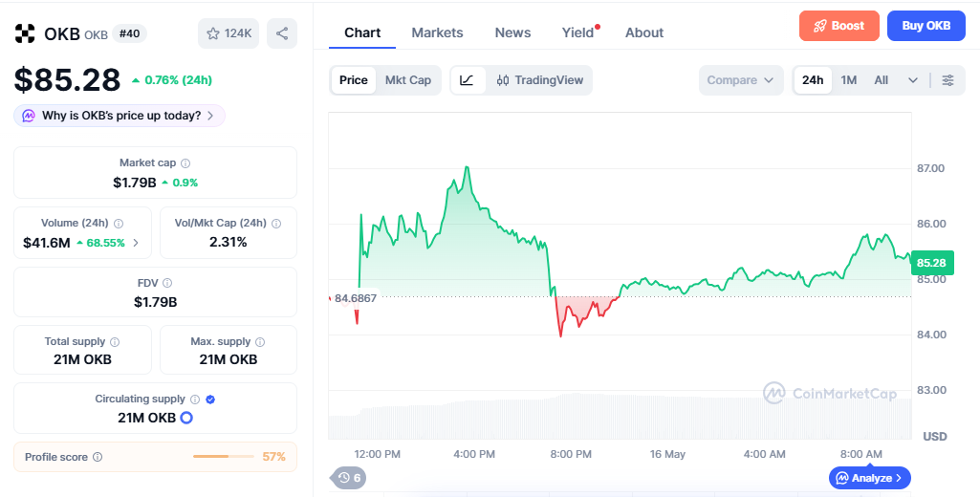Click the #40 rank badge
980x497 pixels.
tap(129, 33)
